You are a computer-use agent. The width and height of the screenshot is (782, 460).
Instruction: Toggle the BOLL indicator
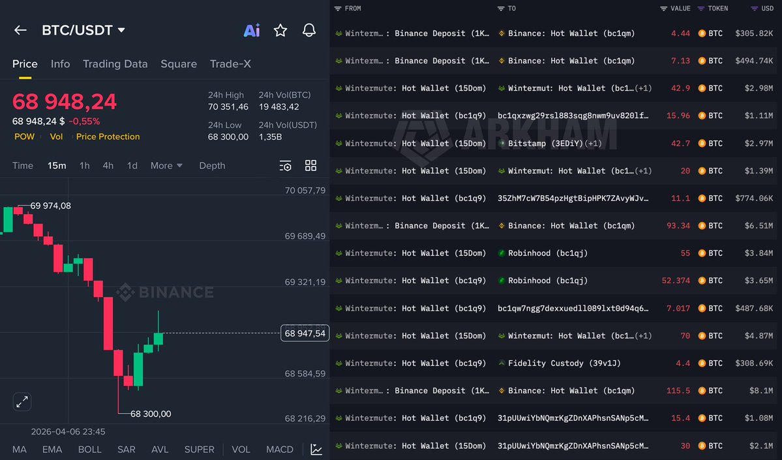pyautogui.click(x=90, y=450)
